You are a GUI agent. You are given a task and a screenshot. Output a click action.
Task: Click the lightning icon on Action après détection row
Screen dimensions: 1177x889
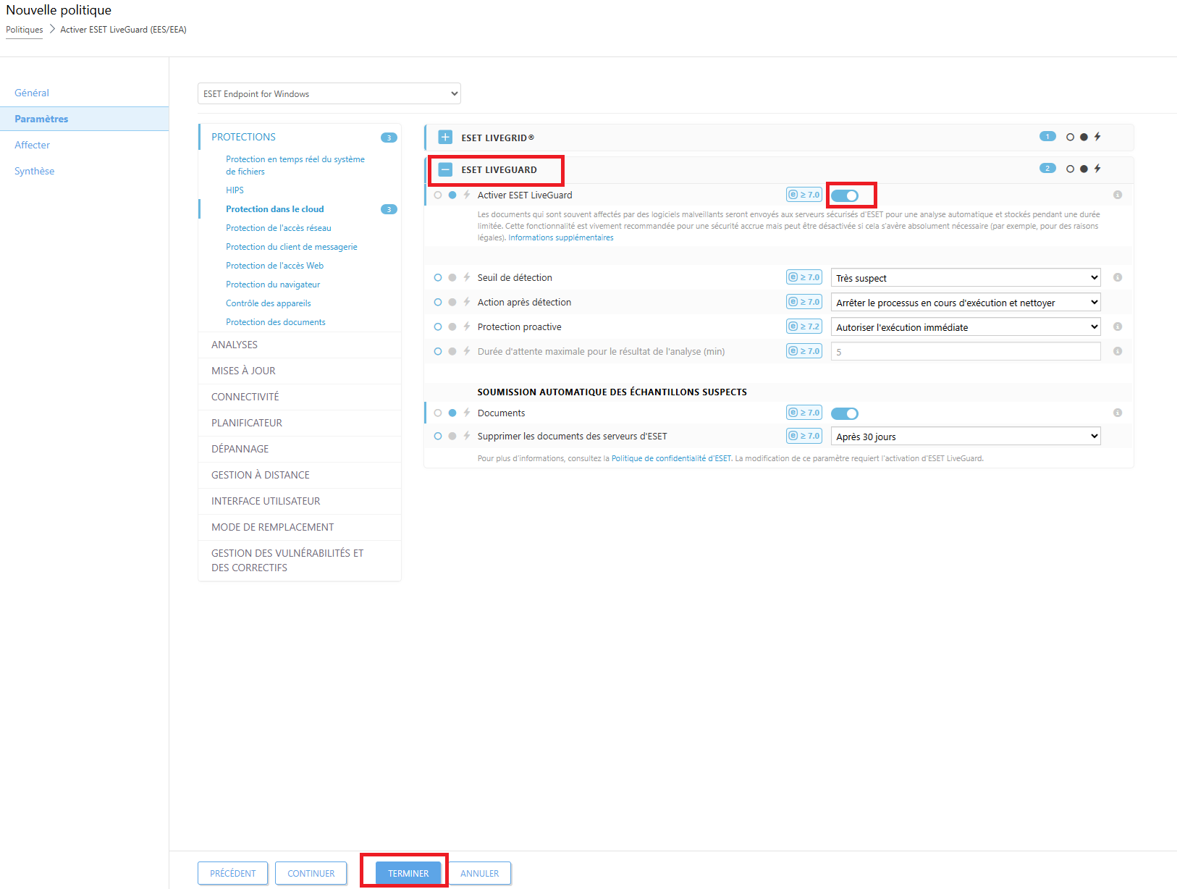467,302
